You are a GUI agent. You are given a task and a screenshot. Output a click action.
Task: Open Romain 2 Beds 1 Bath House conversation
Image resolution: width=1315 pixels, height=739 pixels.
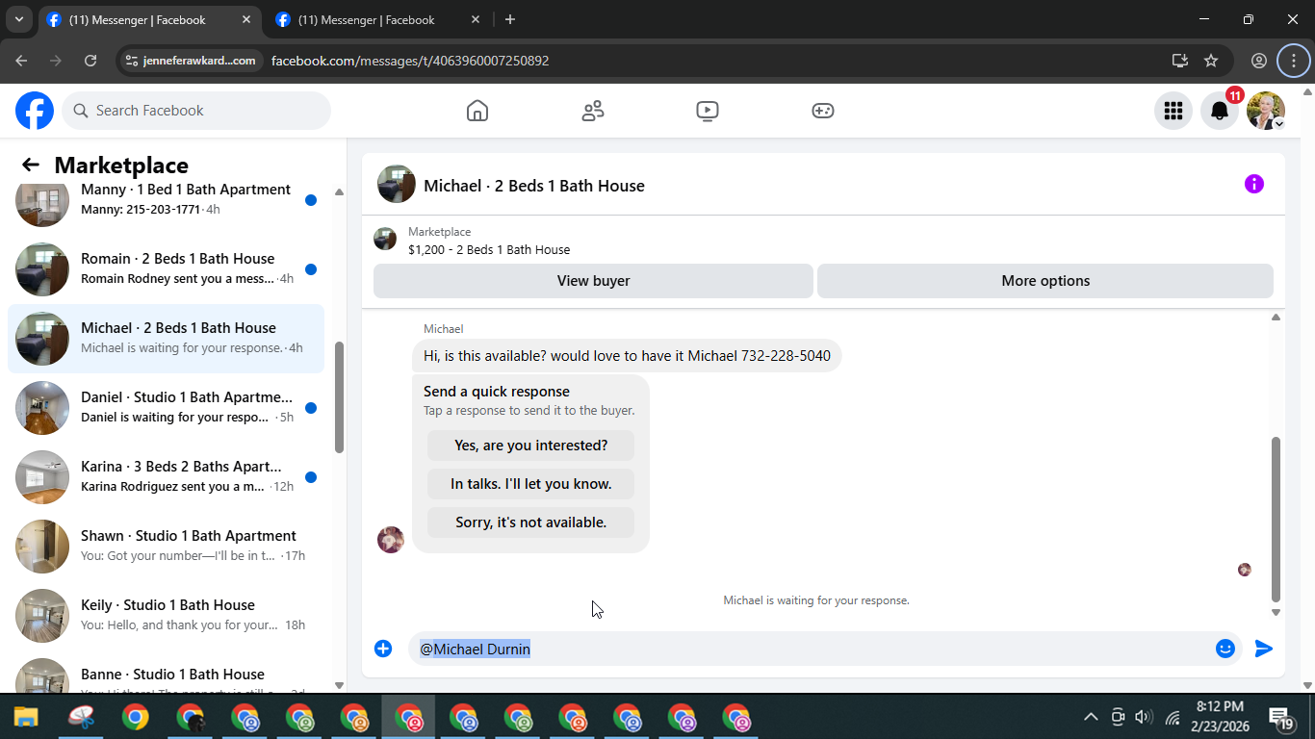166,269
